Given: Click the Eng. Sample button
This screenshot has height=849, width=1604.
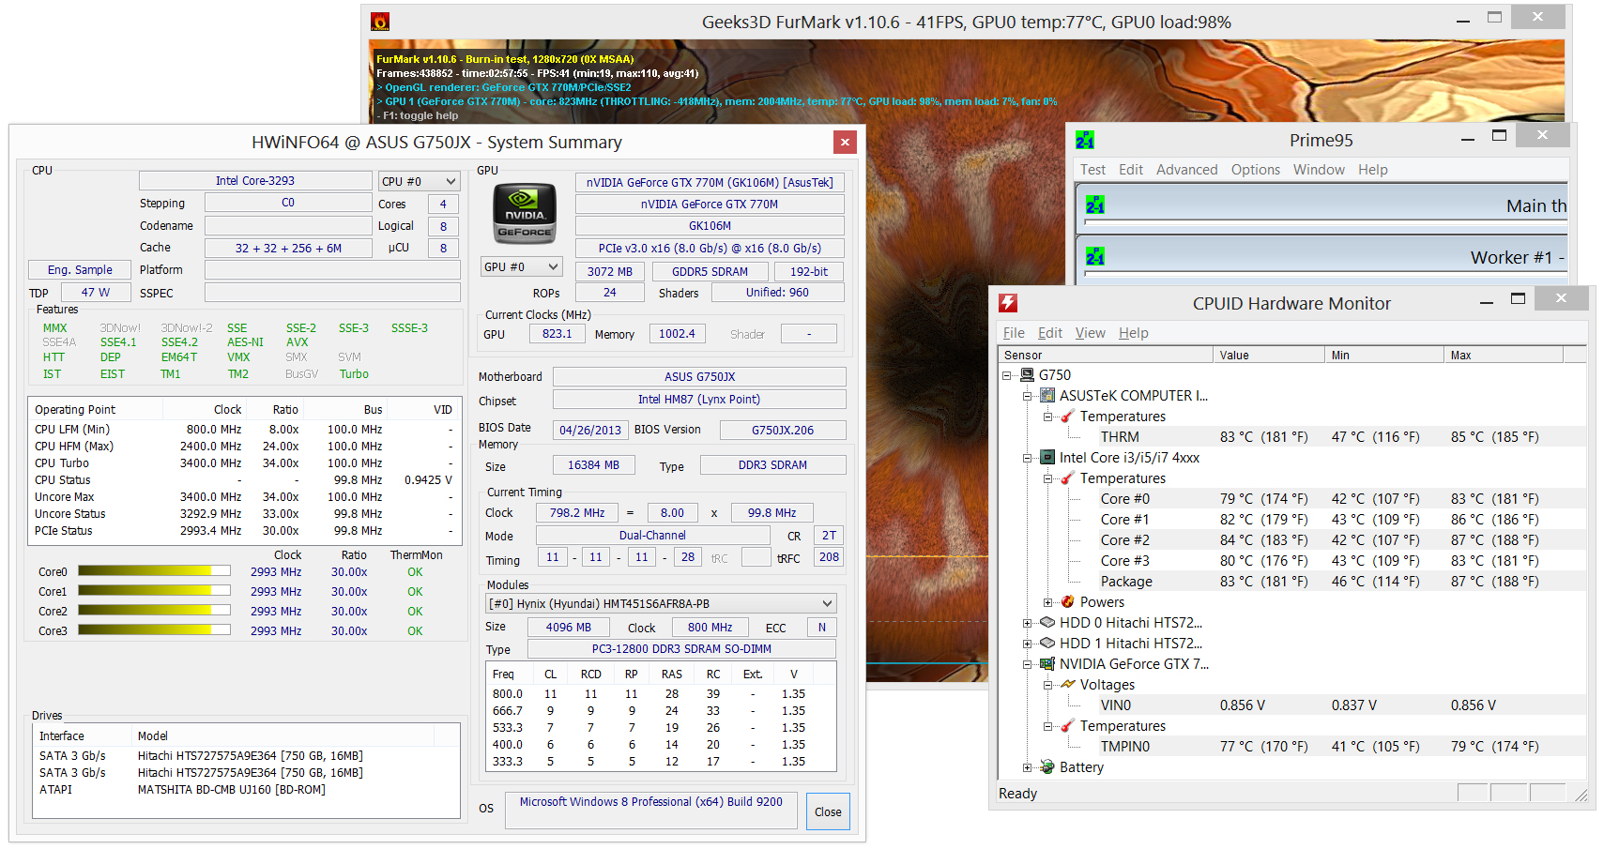Looking at the screenshot, I should coord(80,269).
